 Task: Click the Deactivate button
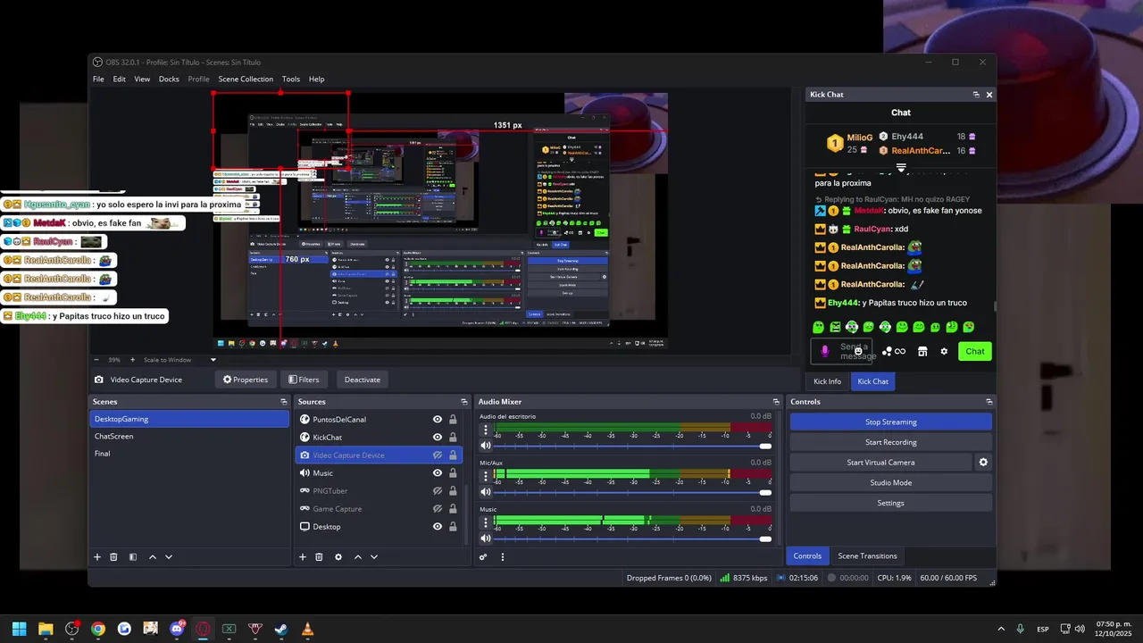tap(363, 380)
